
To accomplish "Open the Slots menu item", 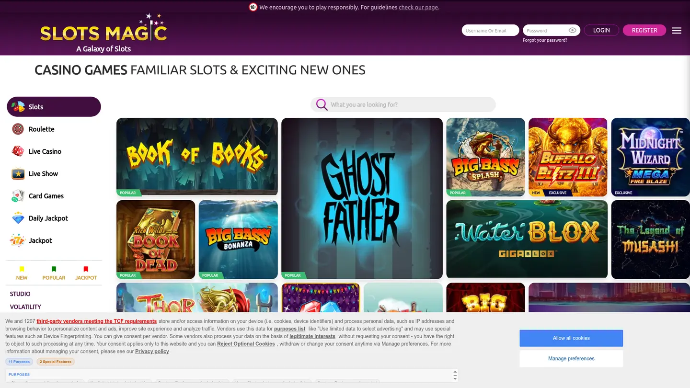I will (x=54, y=106).
